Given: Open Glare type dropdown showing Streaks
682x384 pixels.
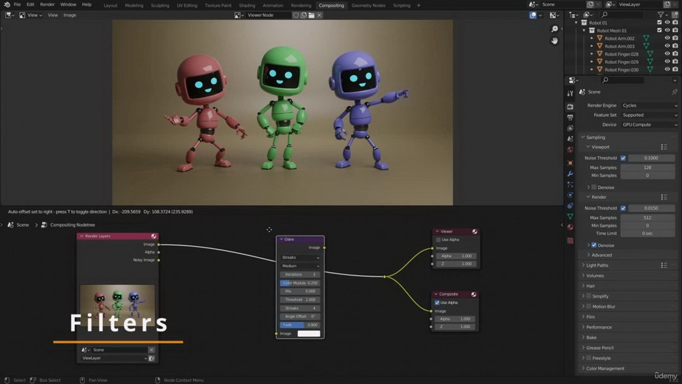Looking at the screenshot, I should [x=300, y=257].
